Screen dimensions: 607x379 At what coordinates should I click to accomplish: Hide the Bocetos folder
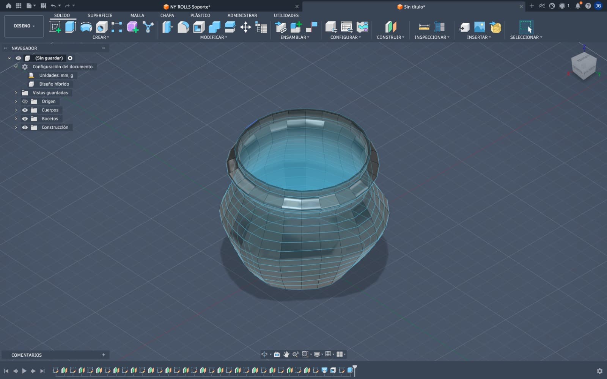[x=25, y=119]
